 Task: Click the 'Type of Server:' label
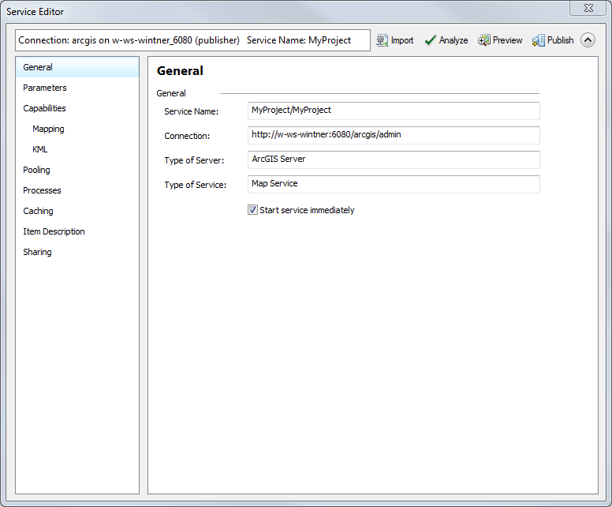click(194, 160)
